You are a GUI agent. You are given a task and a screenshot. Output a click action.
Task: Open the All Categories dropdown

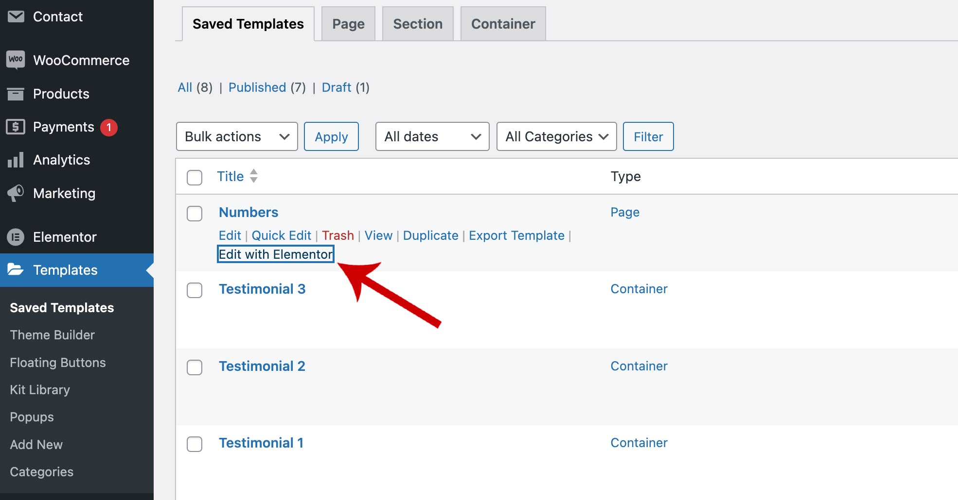coord(556,136)
